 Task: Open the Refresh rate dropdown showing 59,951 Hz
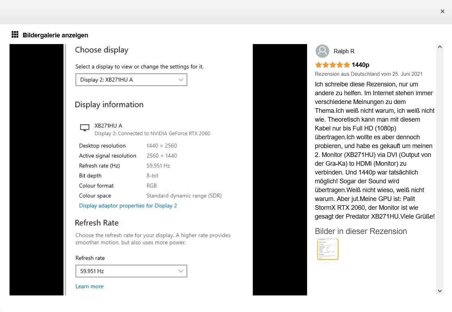point(131,271)
